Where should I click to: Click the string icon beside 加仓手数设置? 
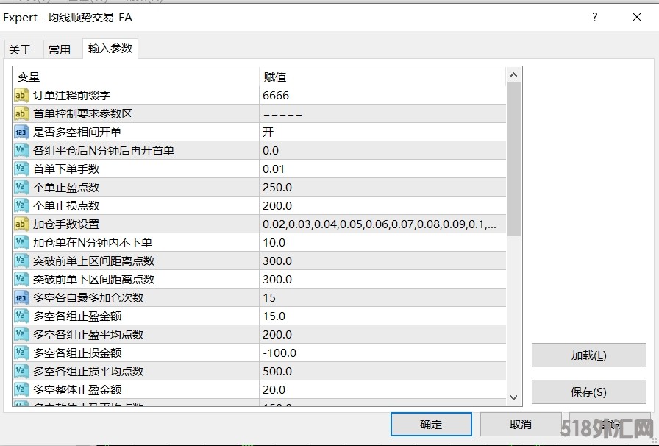21,224
